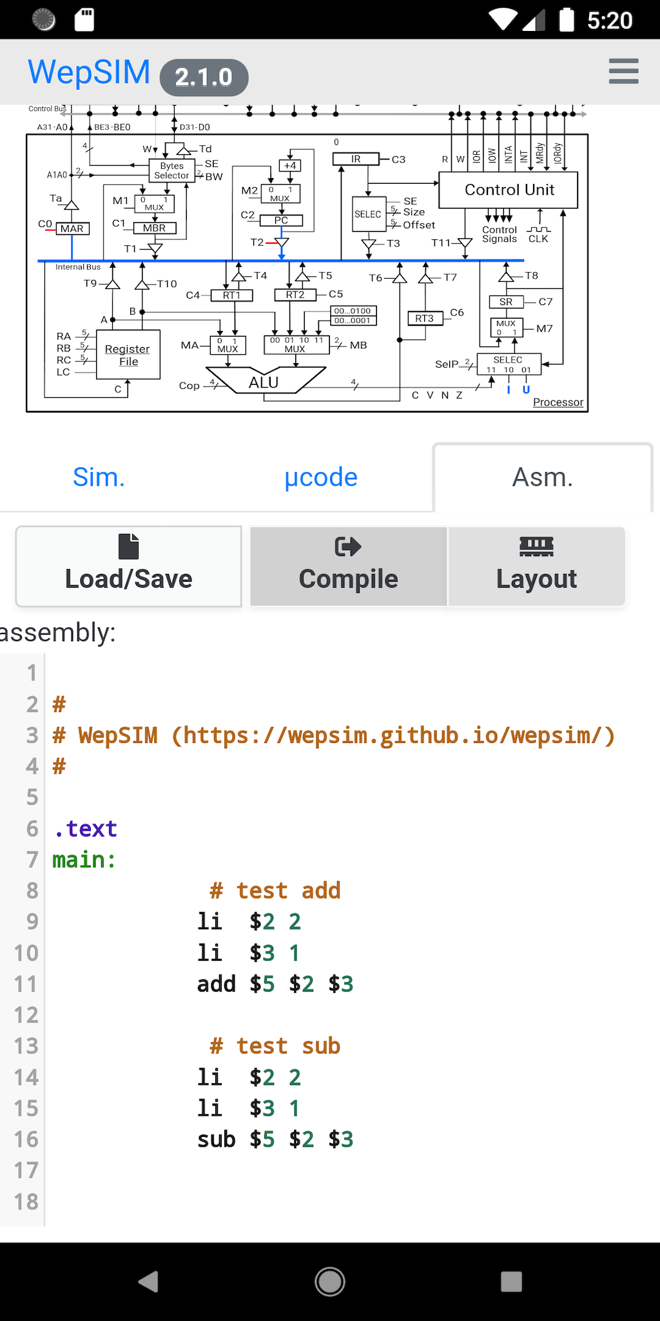Image resolution: width=660 pixels, height=1321 pixels.
Task: Click the 'add $5 $2 $3' line
Action: point(275,984)
